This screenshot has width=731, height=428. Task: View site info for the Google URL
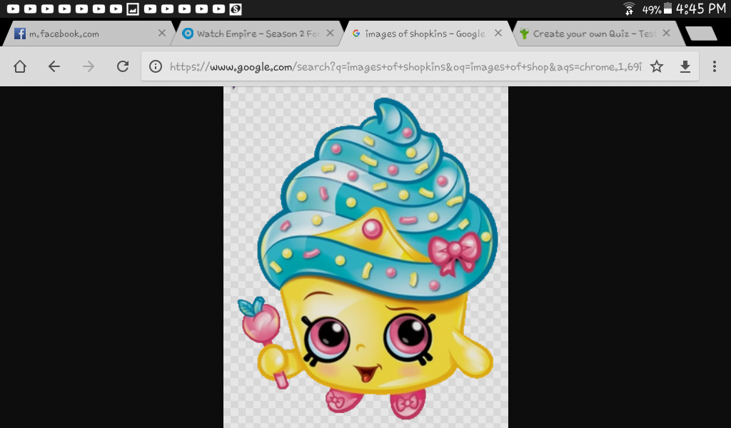tap(155, 66)
